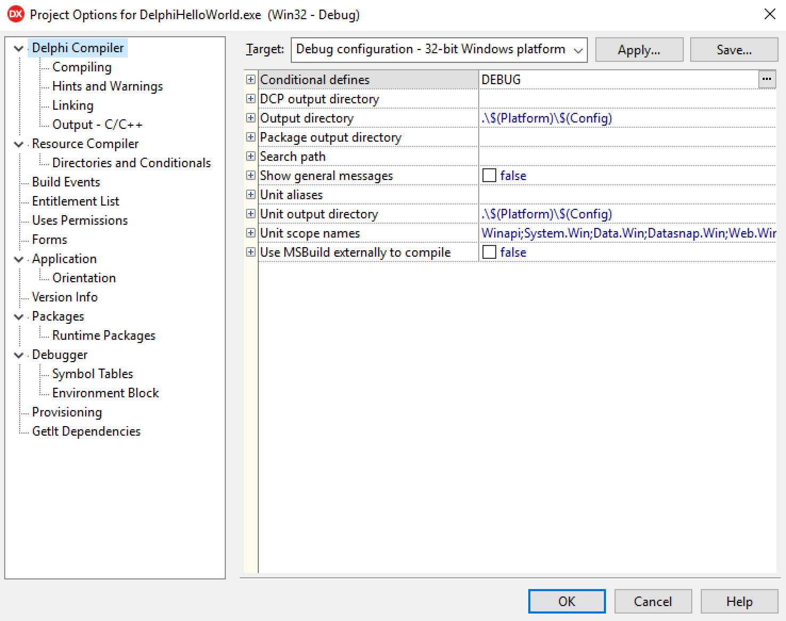Expand the Search path property row

pyautogui.click(x=251, y=156)
